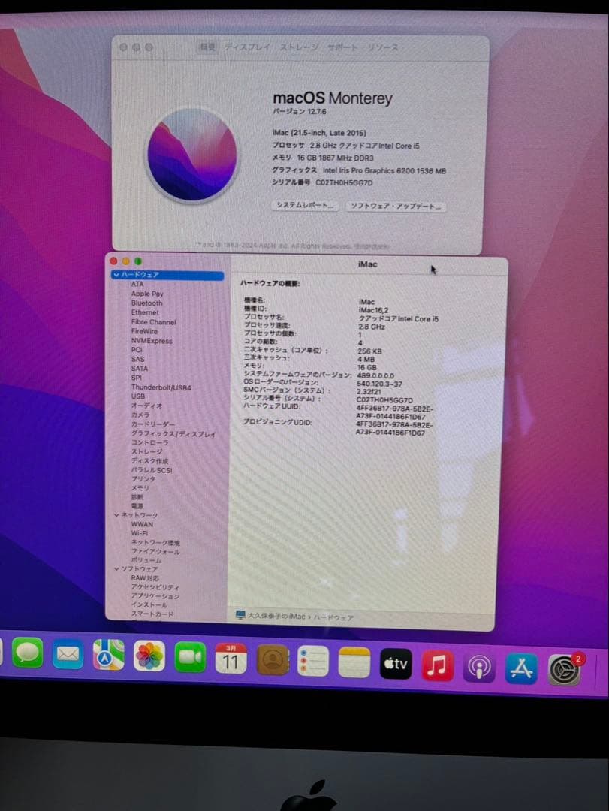Launch Notes from the Dock

[x=354, y=662]
